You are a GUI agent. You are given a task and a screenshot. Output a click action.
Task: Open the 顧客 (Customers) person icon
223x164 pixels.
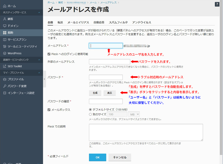coord(4,19)
